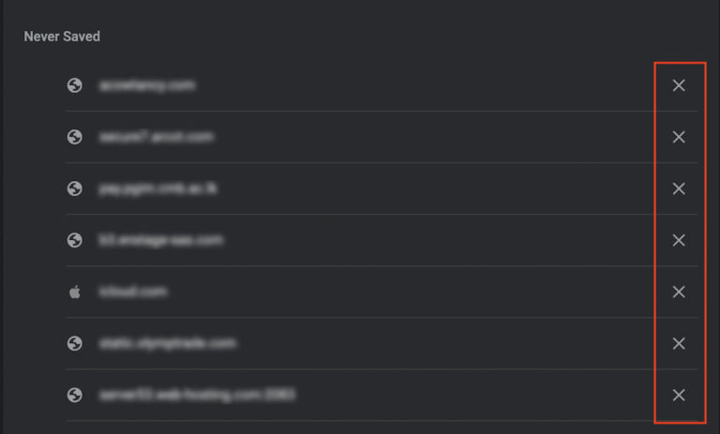Remove pay.pgim.cmb.ac.lk with its X button
720x434 pixels.
click(679, 189)
